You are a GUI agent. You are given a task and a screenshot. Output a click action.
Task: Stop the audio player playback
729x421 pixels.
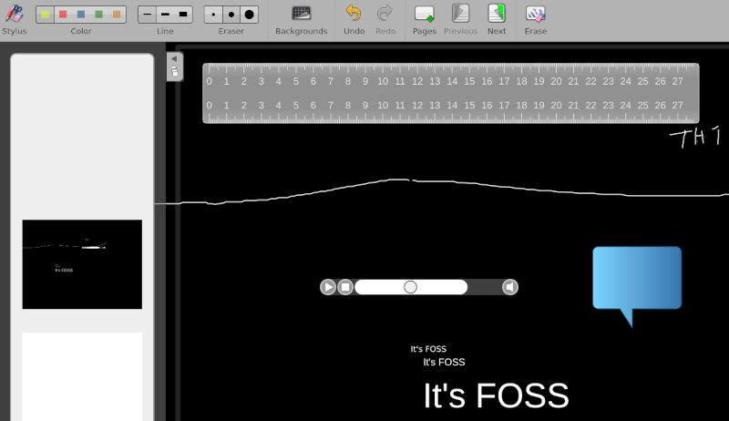(x=345, y=287)
